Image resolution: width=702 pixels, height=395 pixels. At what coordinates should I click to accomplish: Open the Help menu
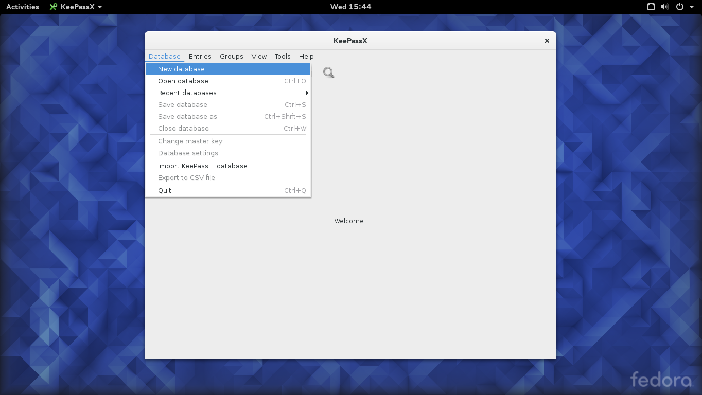click(306, 56)
